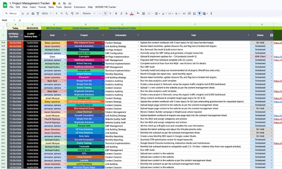This screenshot has height=169, width=282.
Task: Open the Extensions menu
Action: (x=80, y=7)
